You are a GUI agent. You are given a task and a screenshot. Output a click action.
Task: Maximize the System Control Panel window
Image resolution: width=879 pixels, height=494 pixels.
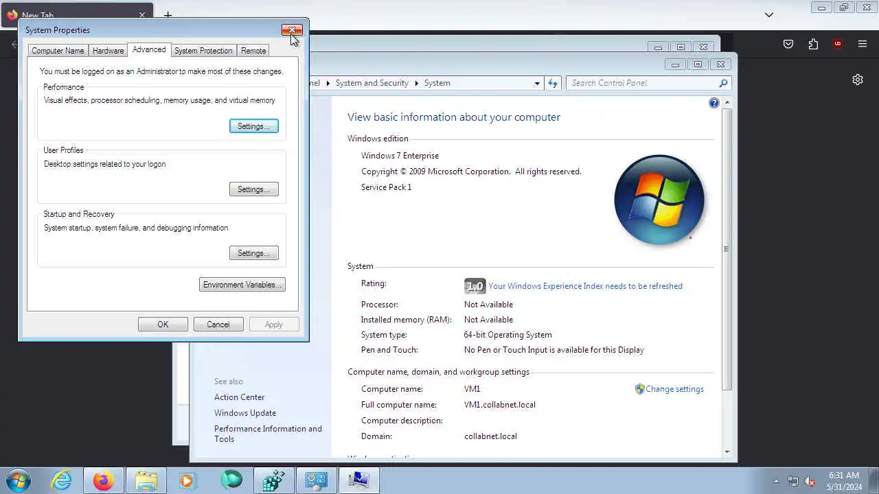[x=698, y=64]
